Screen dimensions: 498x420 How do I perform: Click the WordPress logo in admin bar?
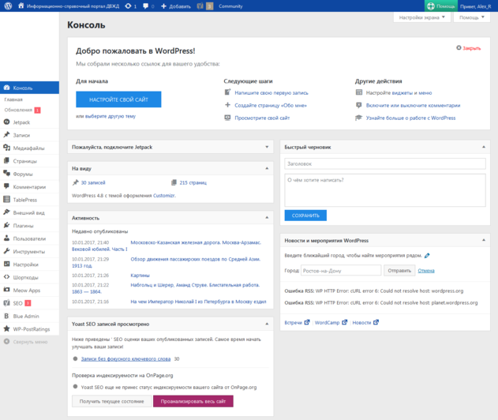pyautogui.click(x=9, y=6)
